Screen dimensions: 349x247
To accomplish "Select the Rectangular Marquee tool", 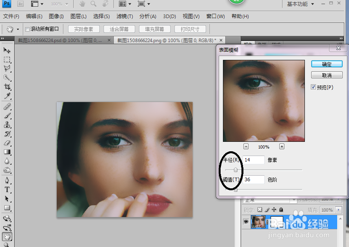I will click(7, 59).
